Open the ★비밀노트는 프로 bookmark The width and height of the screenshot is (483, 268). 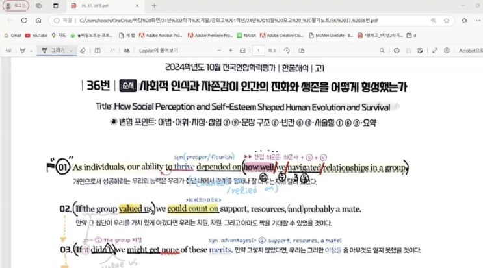point(92,35)
